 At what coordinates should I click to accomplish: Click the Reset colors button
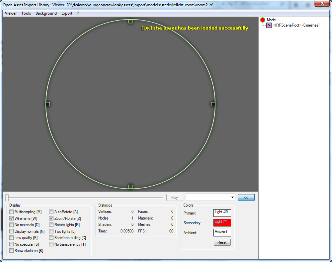pos(222,242)
